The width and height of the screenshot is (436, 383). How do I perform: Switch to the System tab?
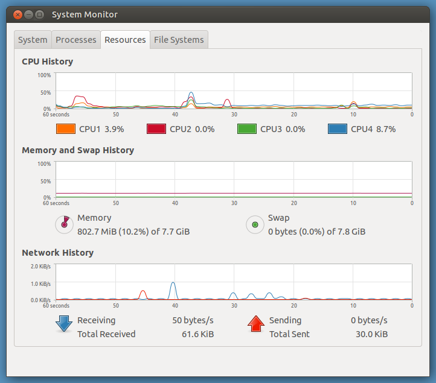pyautogui.click(x=33, y=40)
